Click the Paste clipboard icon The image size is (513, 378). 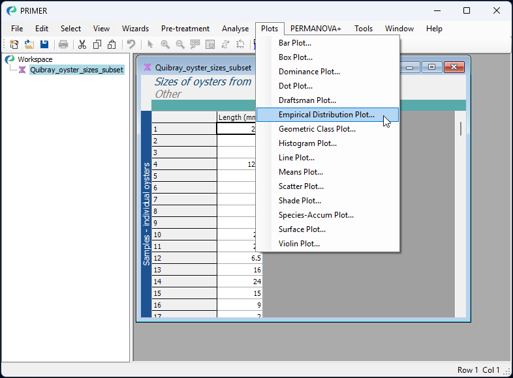[112, 44]
